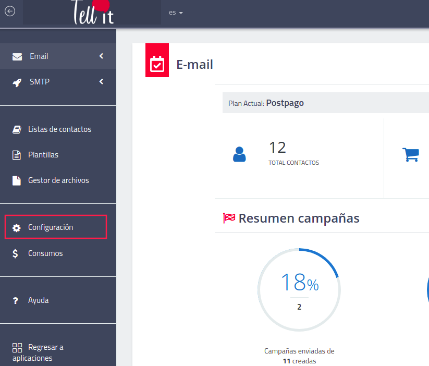Open Gestor de archivos
The height and width of the screenshot is (366, 429).
(58, 180)
